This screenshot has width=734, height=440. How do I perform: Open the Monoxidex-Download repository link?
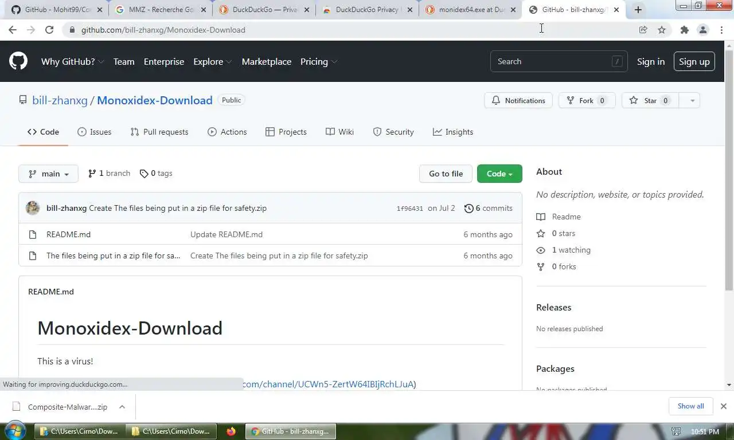[x=155, y=100]
